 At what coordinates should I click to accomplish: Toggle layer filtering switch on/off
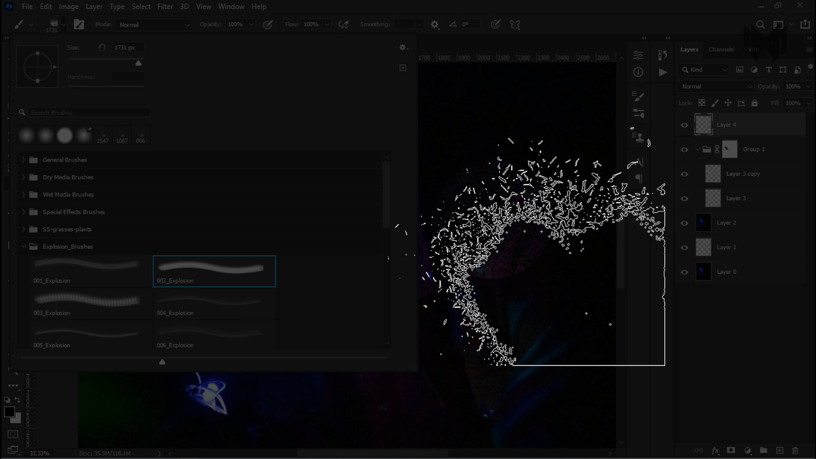point(810,68)
